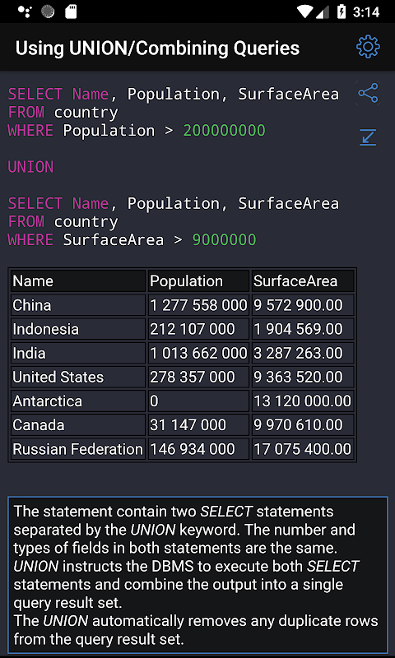Tap the battery icon in status bar
The image size is (395, 658).
[342, 12]
